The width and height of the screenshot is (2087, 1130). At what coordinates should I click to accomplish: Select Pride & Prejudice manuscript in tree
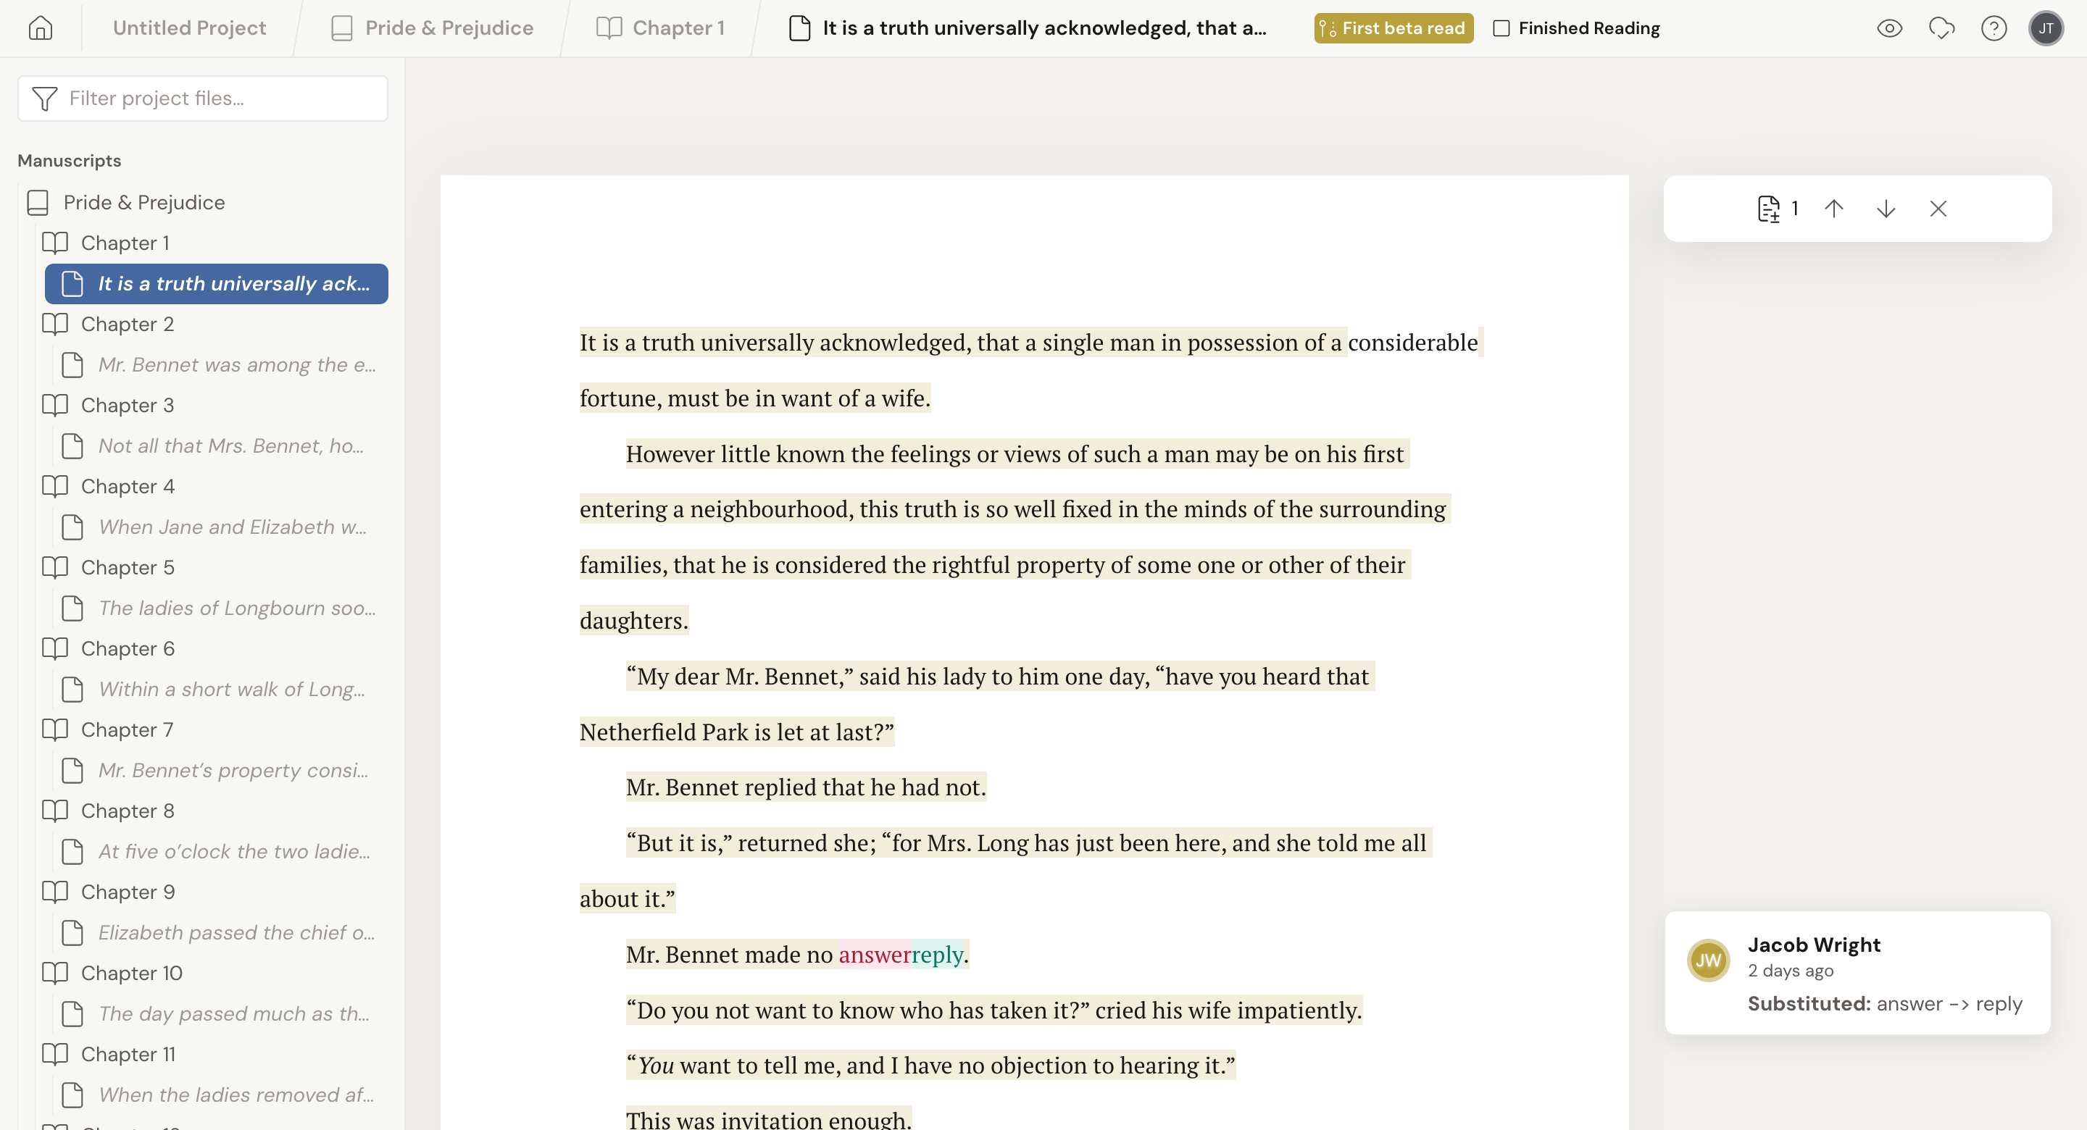pos(144,203)
